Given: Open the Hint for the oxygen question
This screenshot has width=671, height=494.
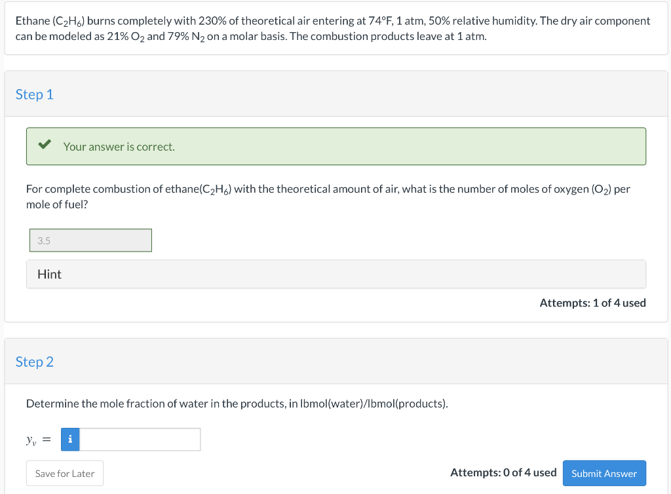Looking at the screenshot, I should coord(49,274).
